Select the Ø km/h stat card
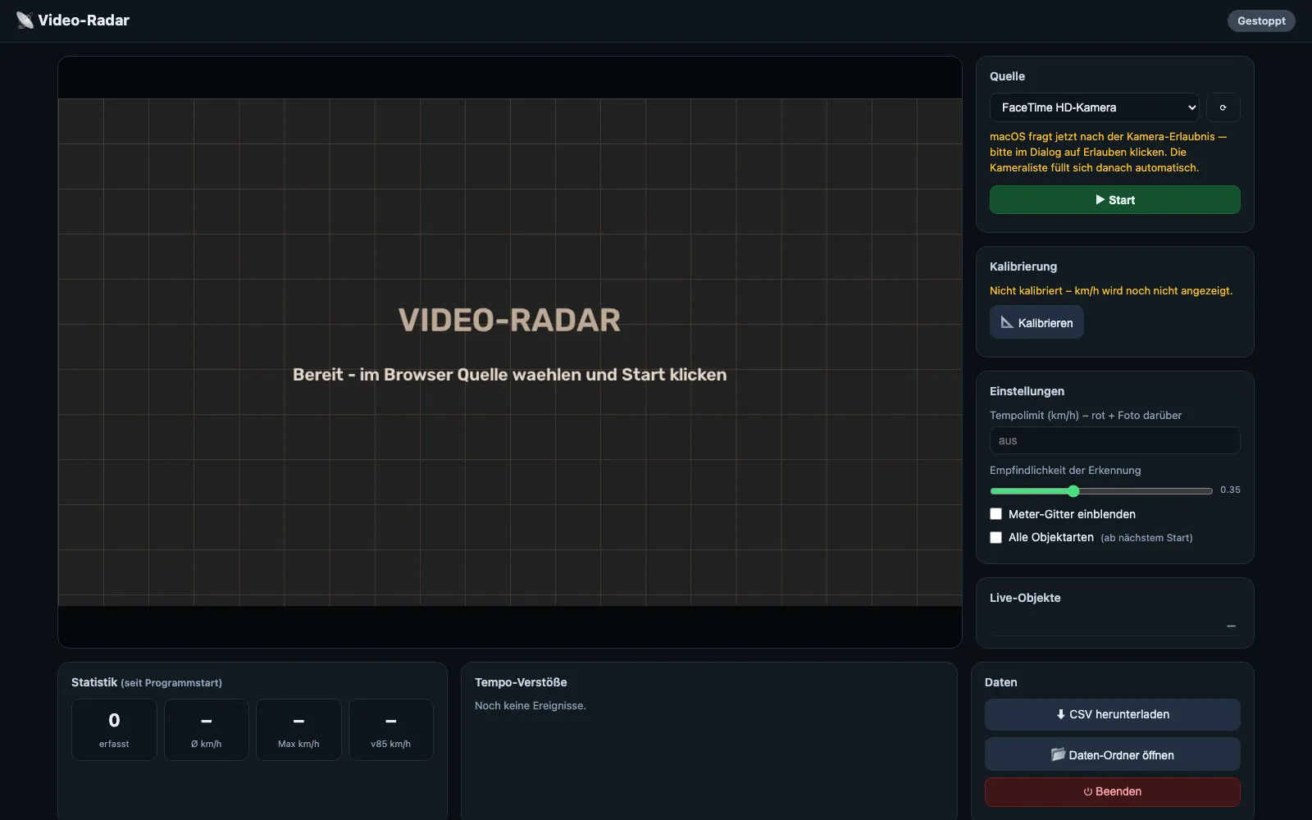Image resolution: width=1312 pixels, height=820 pixels. point(207,729)
